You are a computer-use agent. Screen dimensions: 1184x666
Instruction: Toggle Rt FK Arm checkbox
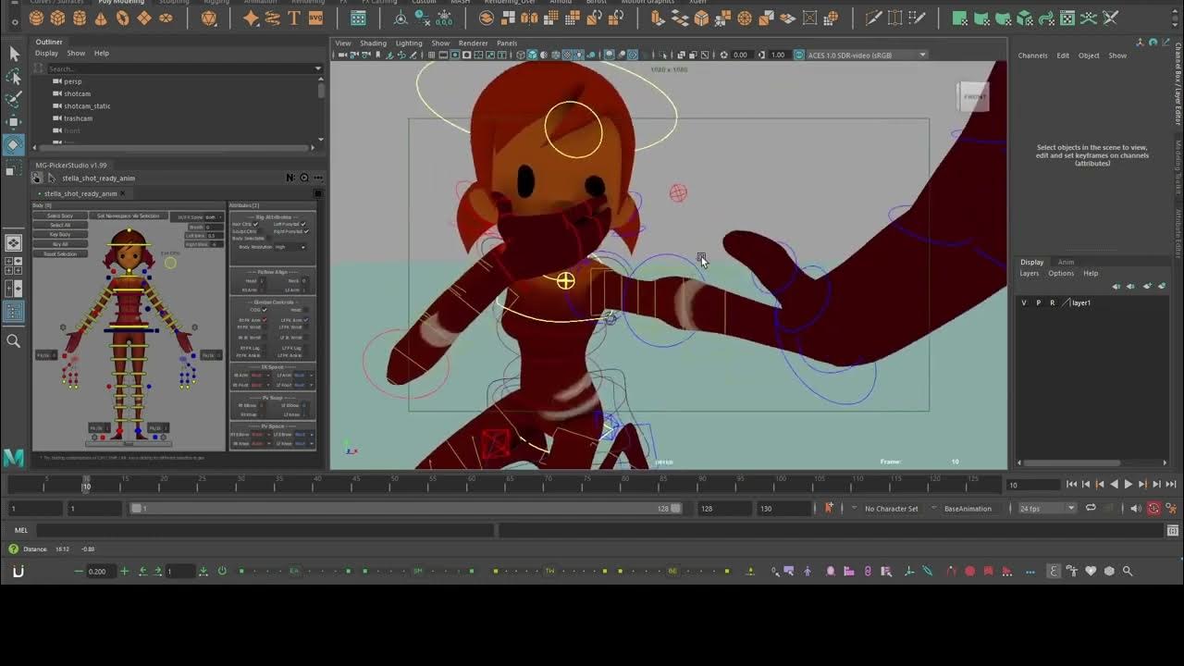pos(265,320)
